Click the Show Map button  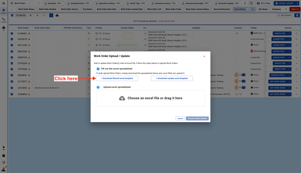(x=264, y=3)
